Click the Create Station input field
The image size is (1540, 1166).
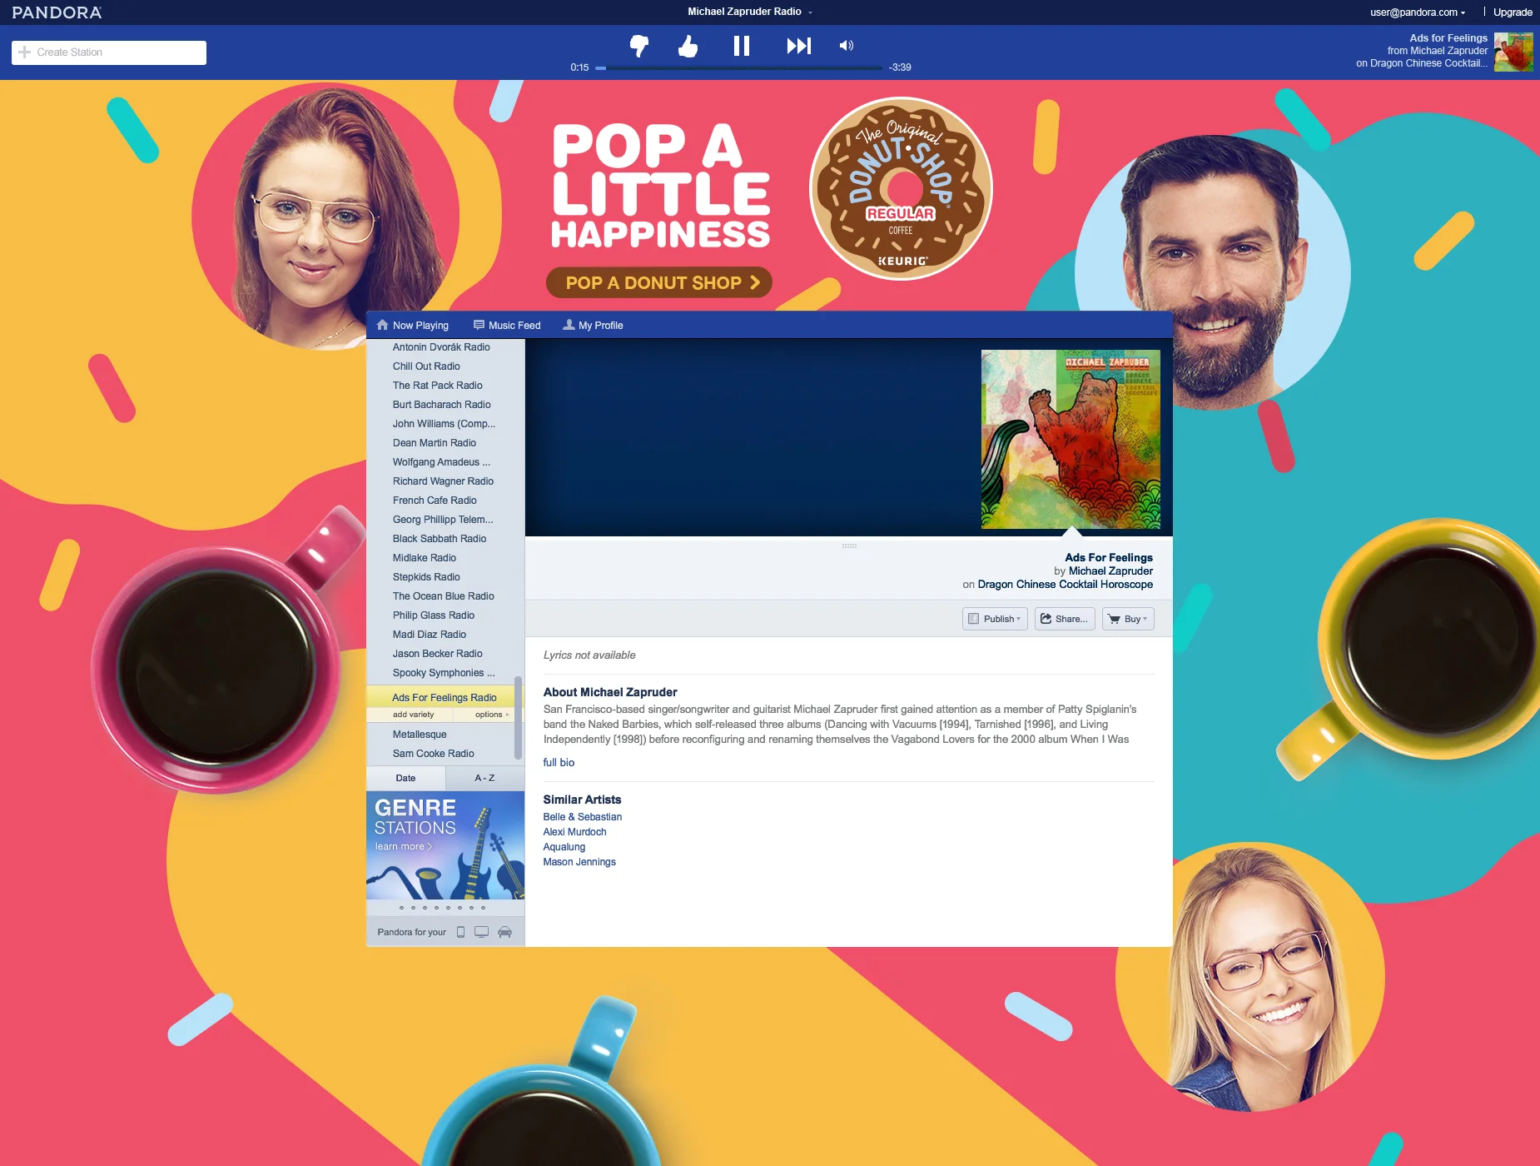109,52
